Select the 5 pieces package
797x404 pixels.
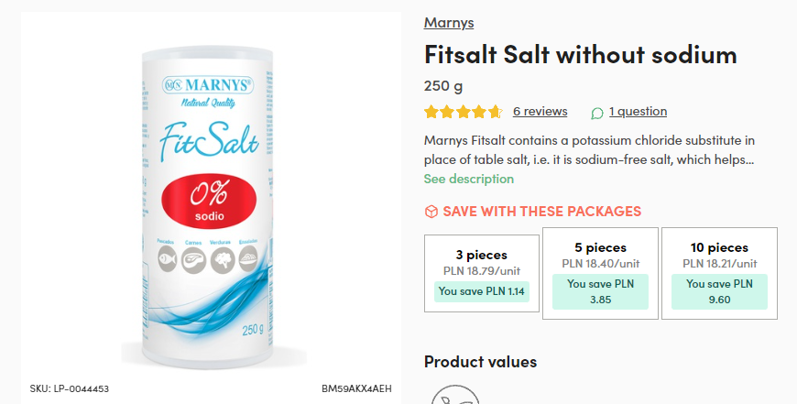600,273
